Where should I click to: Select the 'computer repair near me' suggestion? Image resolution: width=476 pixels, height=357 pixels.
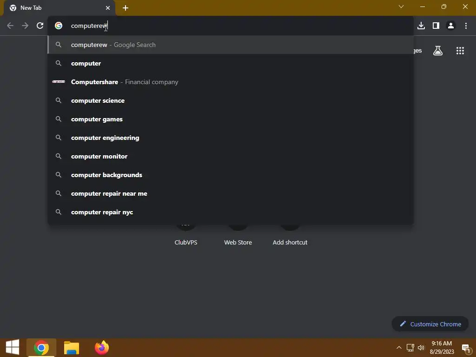231,193
